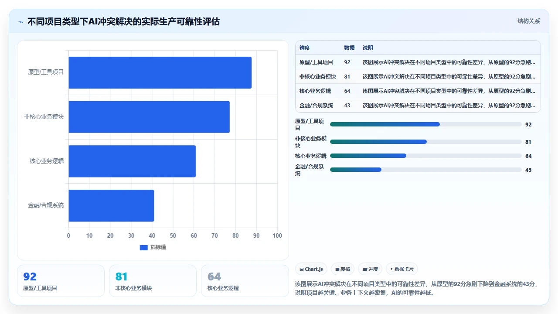This screenshot has height=314, width=558.
Task: Click the blue 指标值 legend swatch
Action: 144,247
